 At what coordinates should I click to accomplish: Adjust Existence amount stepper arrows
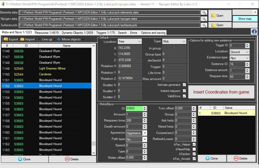[247, 71]
